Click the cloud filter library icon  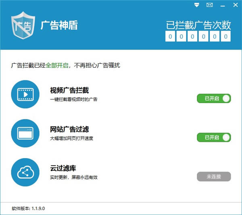point(25,172)
